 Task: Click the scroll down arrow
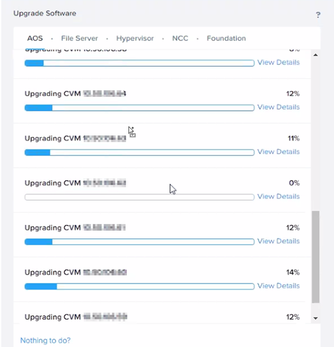(x=316, y=318)
